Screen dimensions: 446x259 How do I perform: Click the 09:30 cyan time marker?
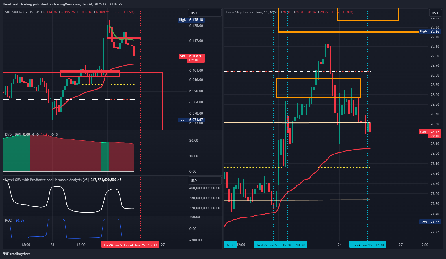[x=230, y=245]
